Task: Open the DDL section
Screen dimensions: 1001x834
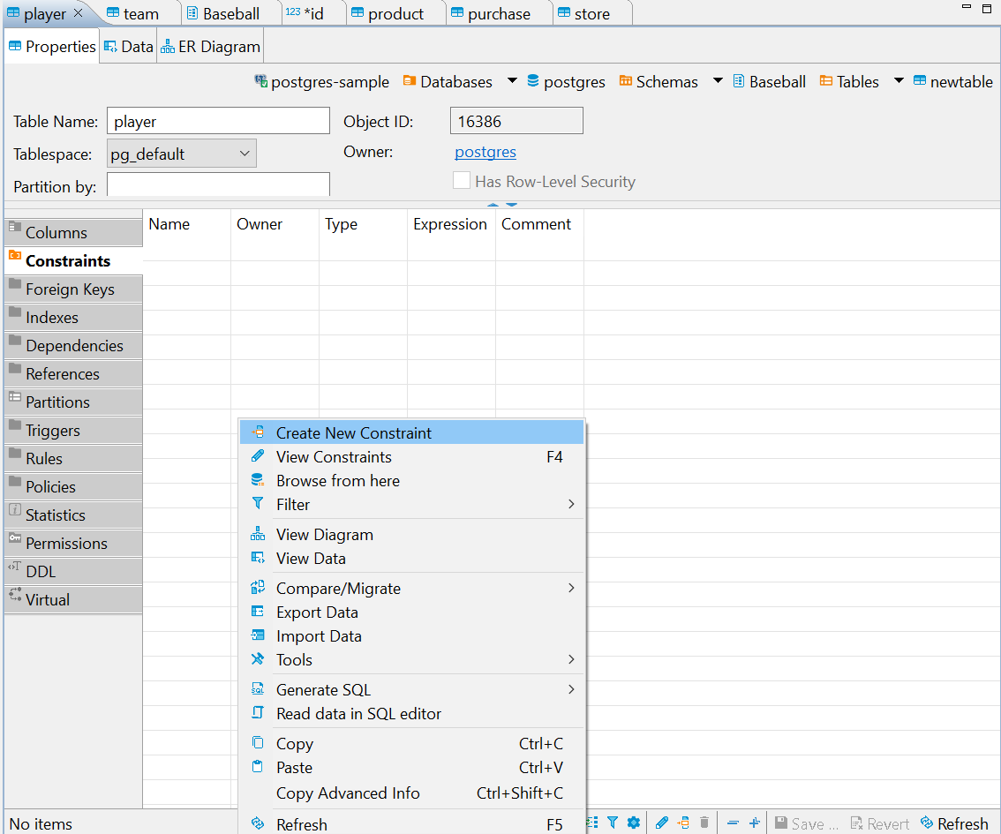Action: point(73,571)
